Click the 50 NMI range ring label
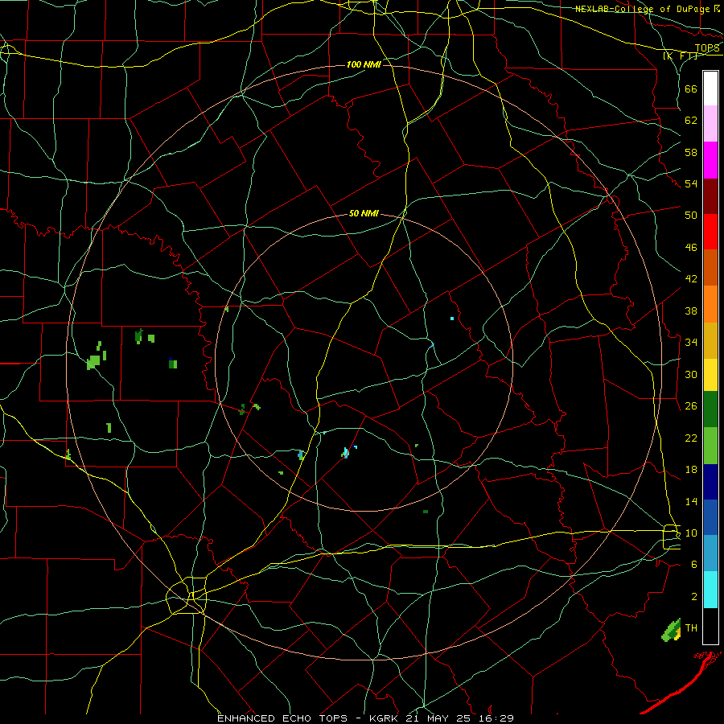The width and height of the screenshot is (724, 724). (x=364, y=213)
